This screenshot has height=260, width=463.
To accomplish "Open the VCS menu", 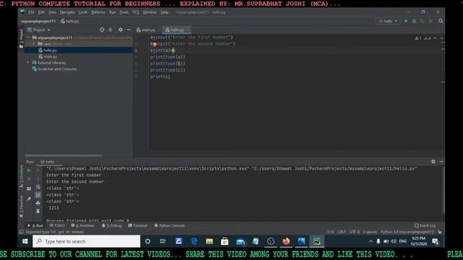I will pos(135,12).
